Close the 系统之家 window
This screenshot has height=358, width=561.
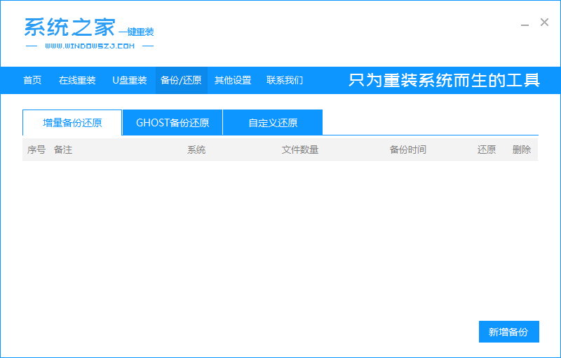point(544,22)
